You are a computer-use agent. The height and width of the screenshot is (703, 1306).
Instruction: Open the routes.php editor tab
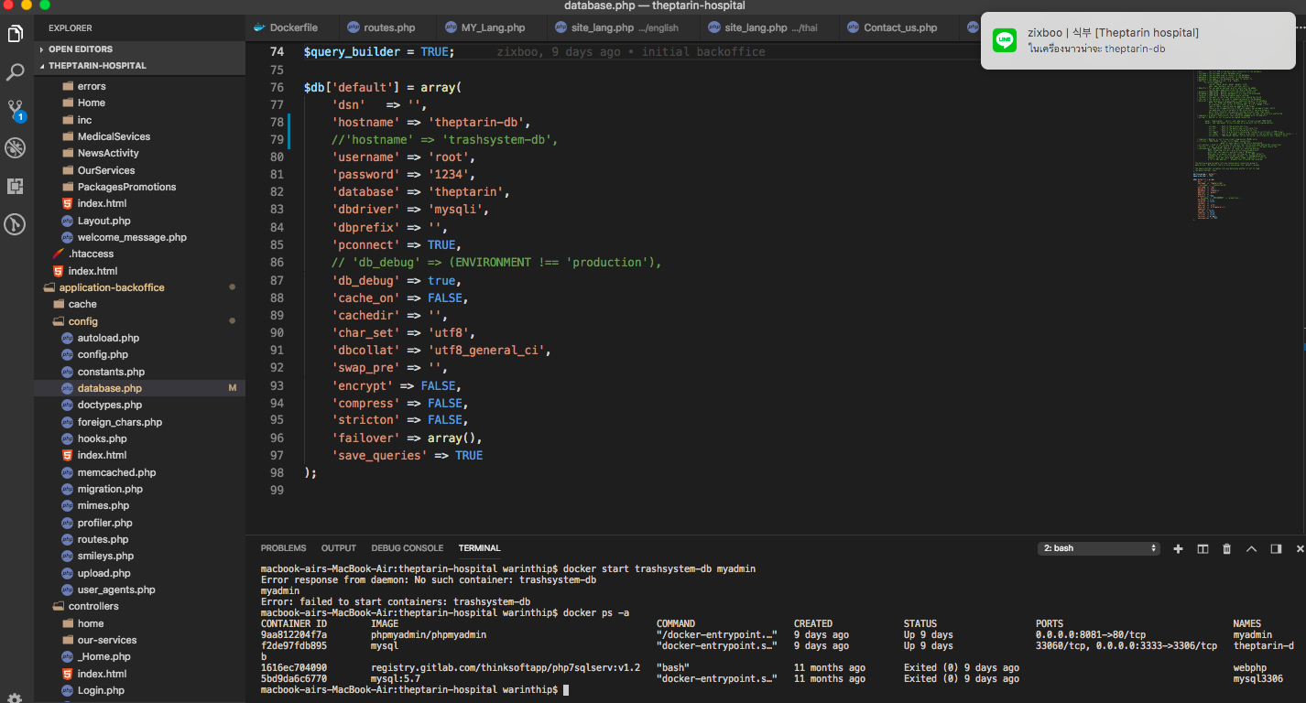(x=386, y=27)
